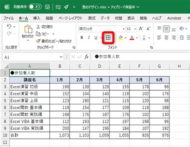Apply italic with the I icon
The height and width of the screenshot is (147, 190).
(x=89, y=38)
